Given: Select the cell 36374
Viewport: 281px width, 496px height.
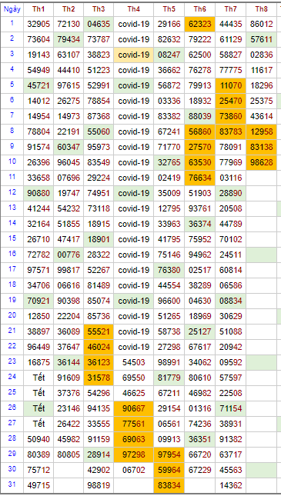Looking at the screenshot, I should coord(199,223).
